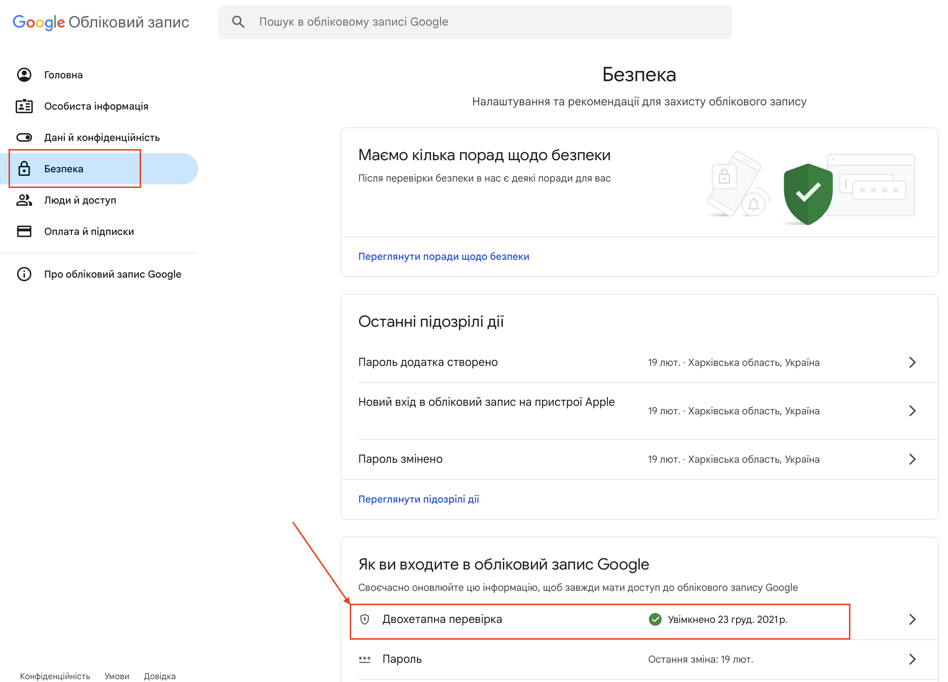Expand Пароль додатка створено chevron
This screenshot has height=682, width=948.
(x=912, y=362)
